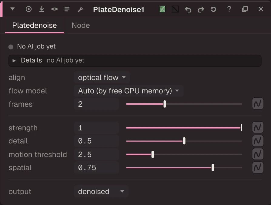Open the spatial animation curve button
This screenshot has height=205, width=271.
point(258,167)
